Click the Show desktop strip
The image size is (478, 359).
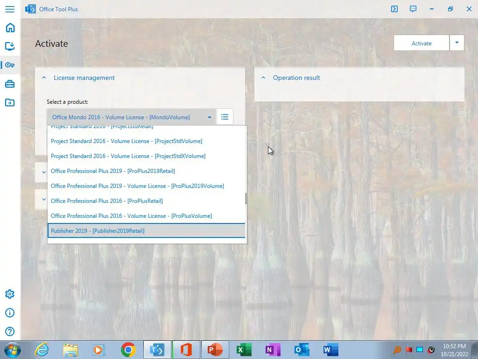(x=475, y=350)
